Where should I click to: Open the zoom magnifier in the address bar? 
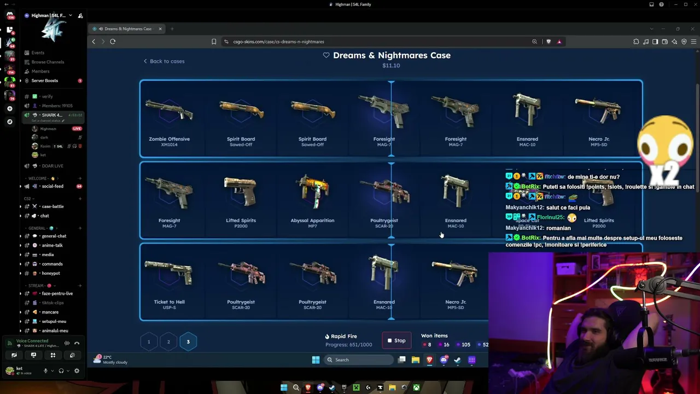coord(534,42)
